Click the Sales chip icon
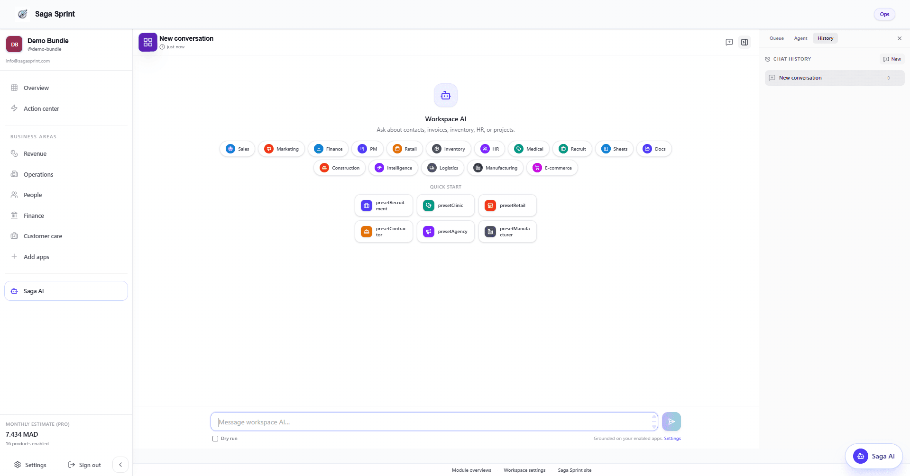 coord(230,149)
